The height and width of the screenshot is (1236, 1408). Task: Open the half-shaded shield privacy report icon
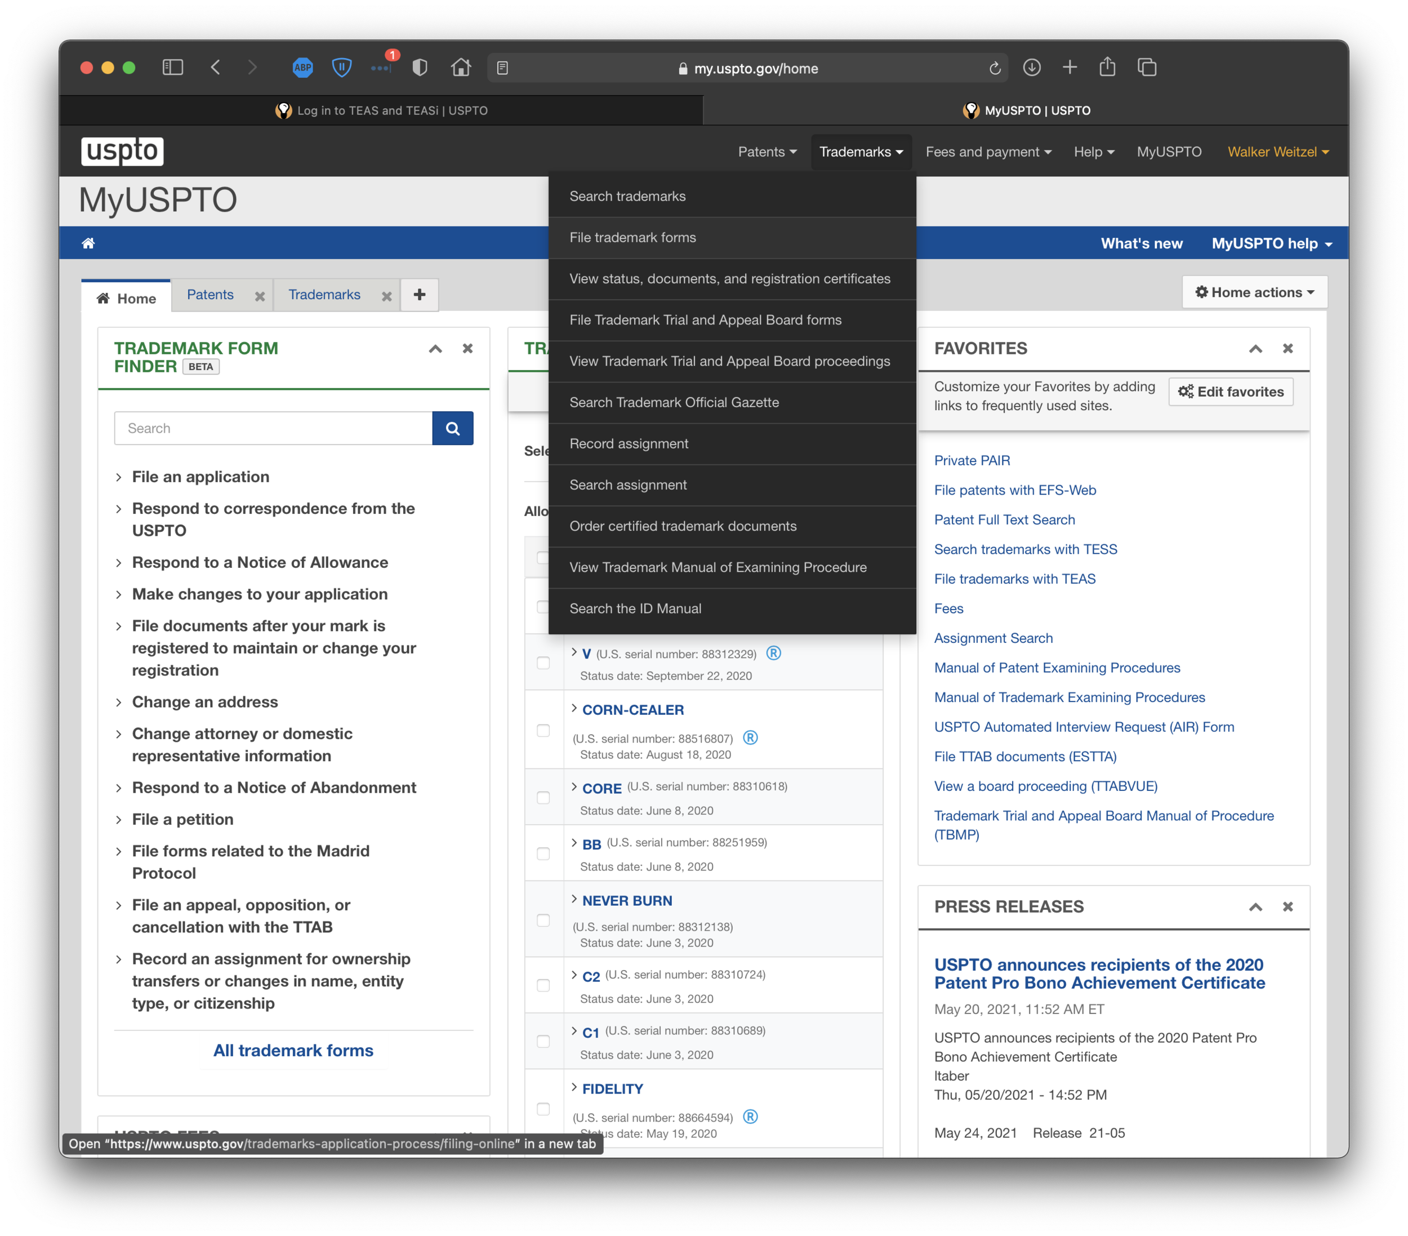pos(420,68)
